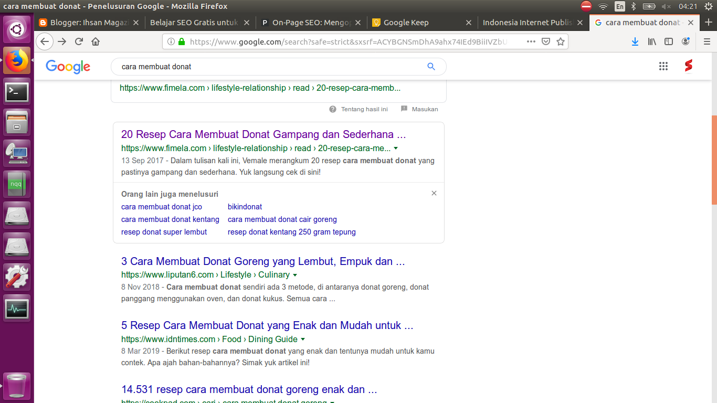Screen dimensions: 717x403
Task: Open the Google apps grid
Action: coord(663,66)
